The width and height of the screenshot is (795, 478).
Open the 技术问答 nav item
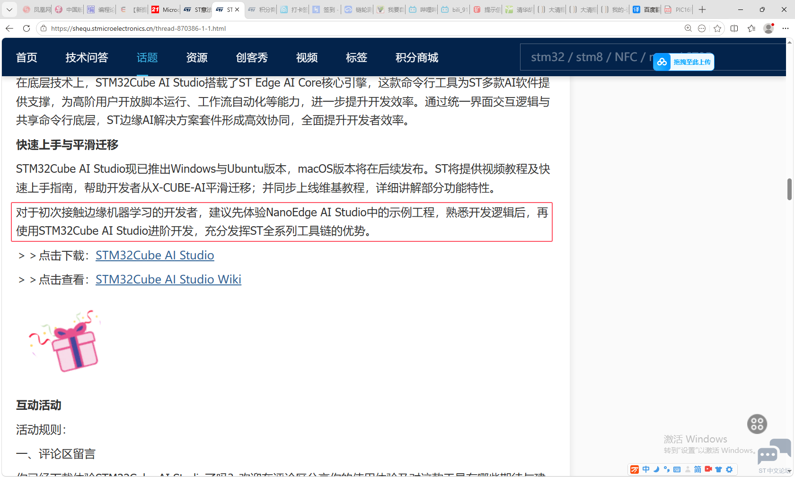(87, 58)
